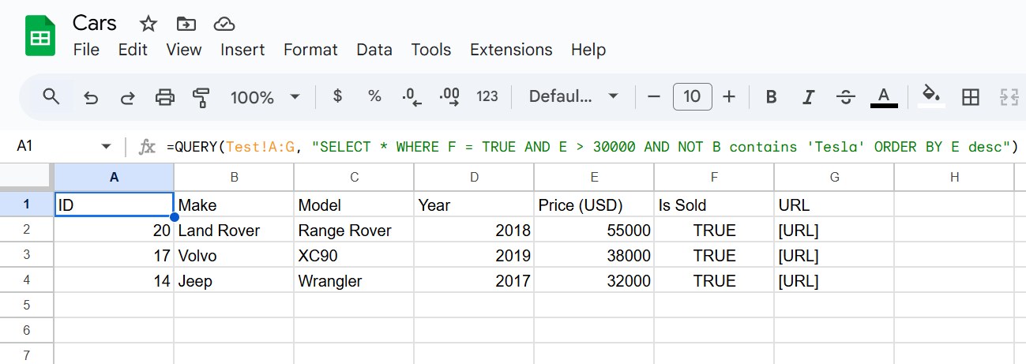1026x364 pixels.
Task: Click the merge cells icon
Action: pos(1009,97)
